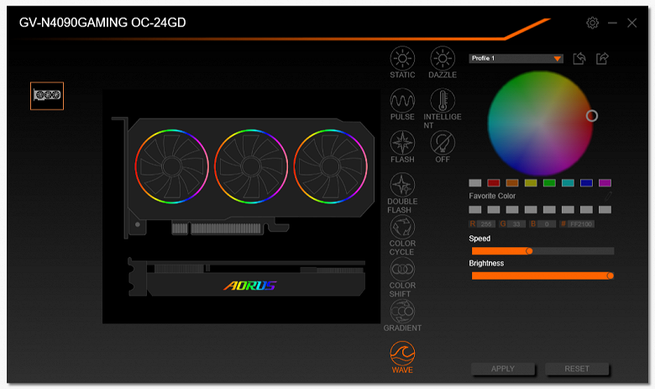
Task: Click the APPLY button
Action: pos(503,369)
